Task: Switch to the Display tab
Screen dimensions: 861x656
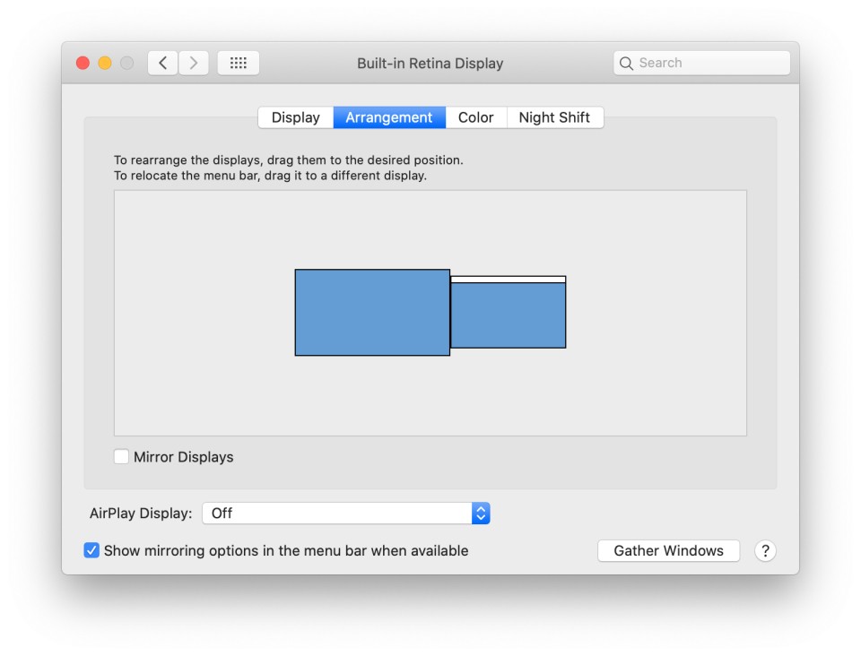Action: pyautogui.click(x=295, y=117)
